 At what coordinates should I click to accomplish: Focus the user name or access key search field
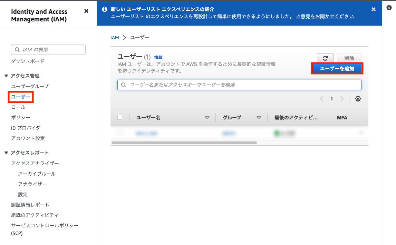click(x=239, y=85)
